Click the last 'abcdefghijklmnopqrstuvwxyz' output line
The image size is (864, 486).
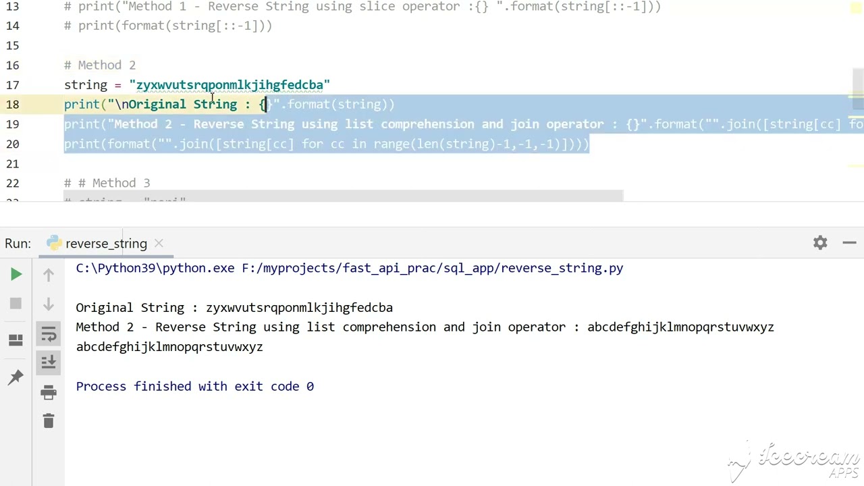pos(169,347)
